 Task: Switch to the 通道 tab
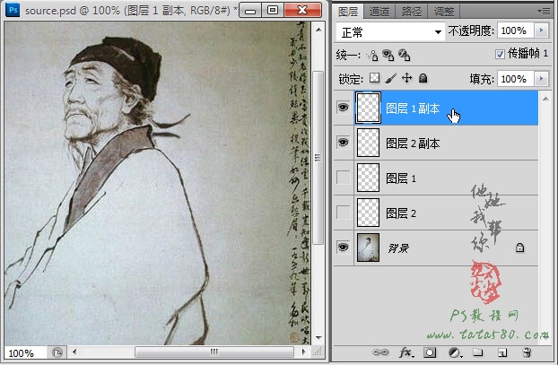(x=379, y=12)
